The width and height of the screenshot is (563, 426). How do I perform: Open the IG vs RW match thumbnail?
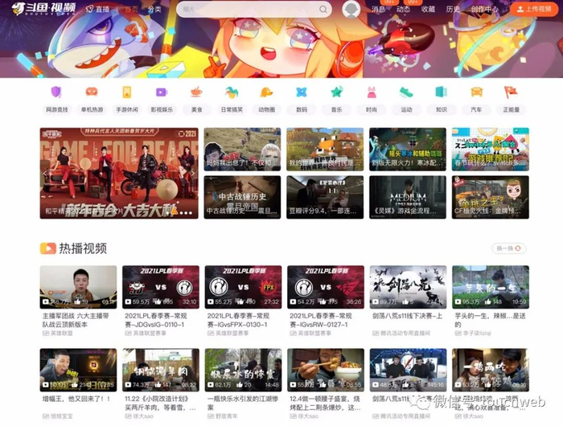326,287
